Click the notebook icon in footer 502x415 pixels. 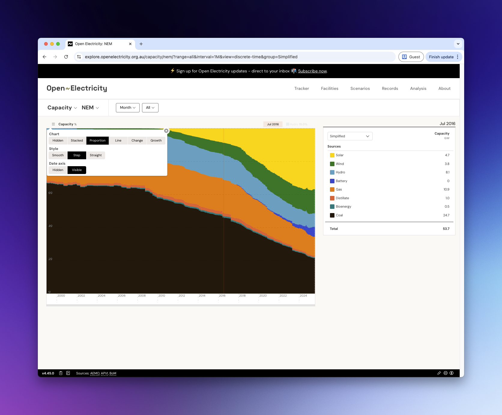(x=68, y=373)
